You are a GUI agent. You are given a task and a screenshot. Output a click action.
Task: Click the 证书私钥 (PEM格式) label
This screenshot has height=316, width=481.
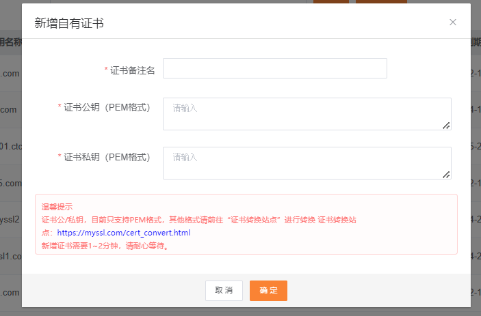click(x=107, y=157)
